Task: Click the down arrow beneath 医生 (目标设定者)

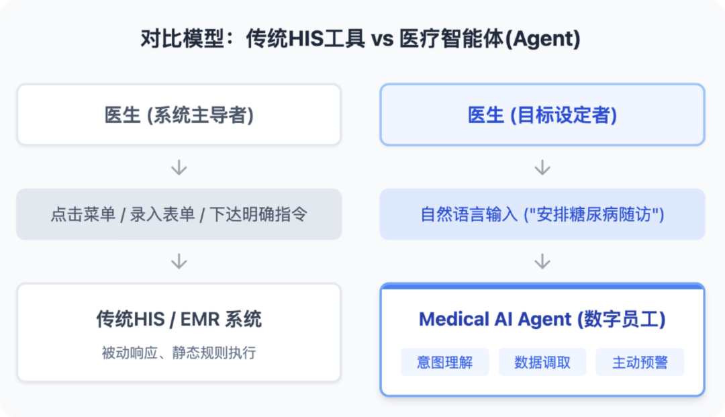Action: (x=542, y=167)
